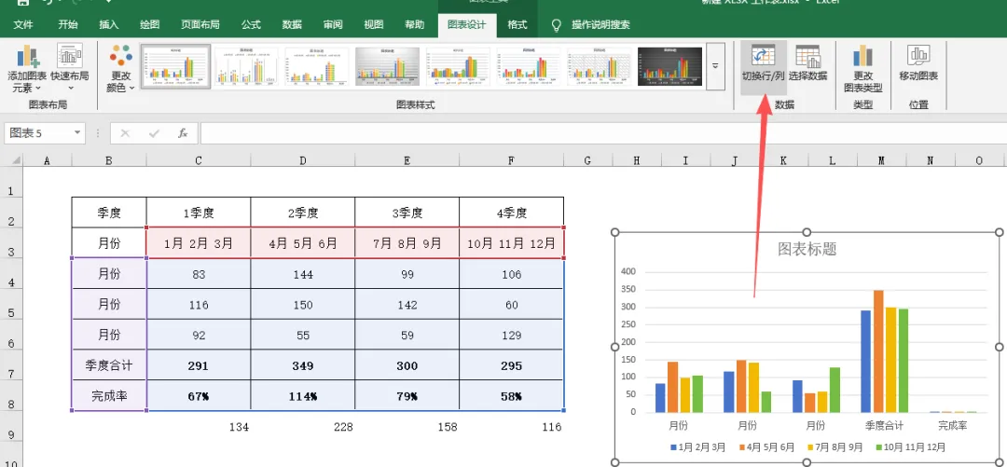Select column F header

[x=511, y=160]
